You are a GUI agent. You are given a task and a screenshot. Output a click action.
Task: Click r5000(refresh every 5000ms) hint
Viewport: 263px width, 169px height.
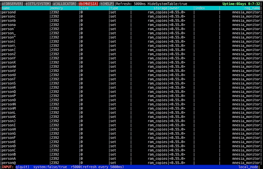98,167
